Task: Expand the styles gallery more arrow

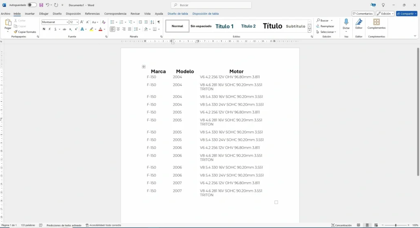Action: click(x=309, y=31)
